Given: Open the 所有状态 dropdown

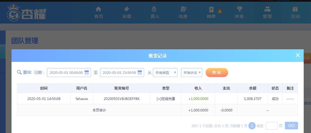Looking at the screenshot, I should point(192,73).
